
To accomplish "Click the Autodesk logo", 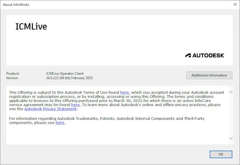I will 204,55.
